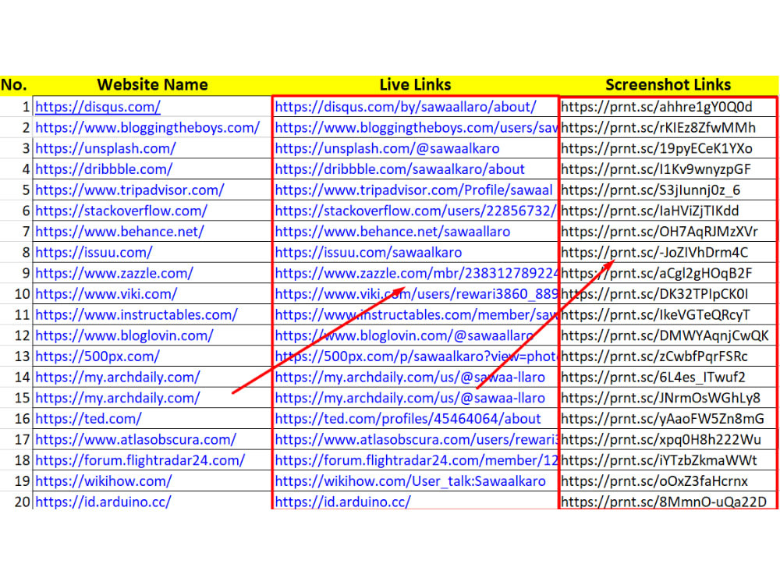Select the prnt.sc/I1Kv9wnyzpGF screenshot cell
This screenshot has width=780, height=585.
click(x=668, y=169)
